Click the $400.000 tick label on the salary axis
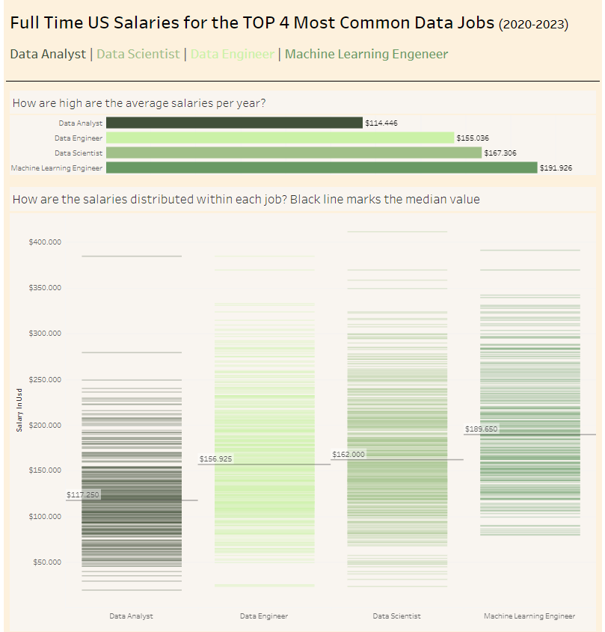 pos(44,242)
